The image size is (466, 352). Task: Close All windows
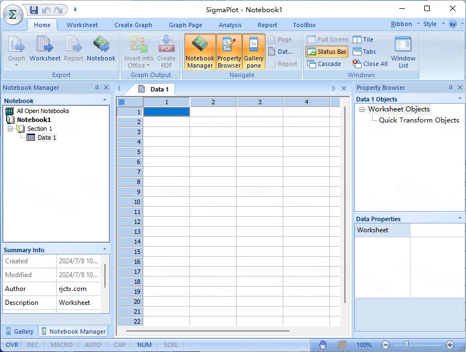tap(370, 64)
